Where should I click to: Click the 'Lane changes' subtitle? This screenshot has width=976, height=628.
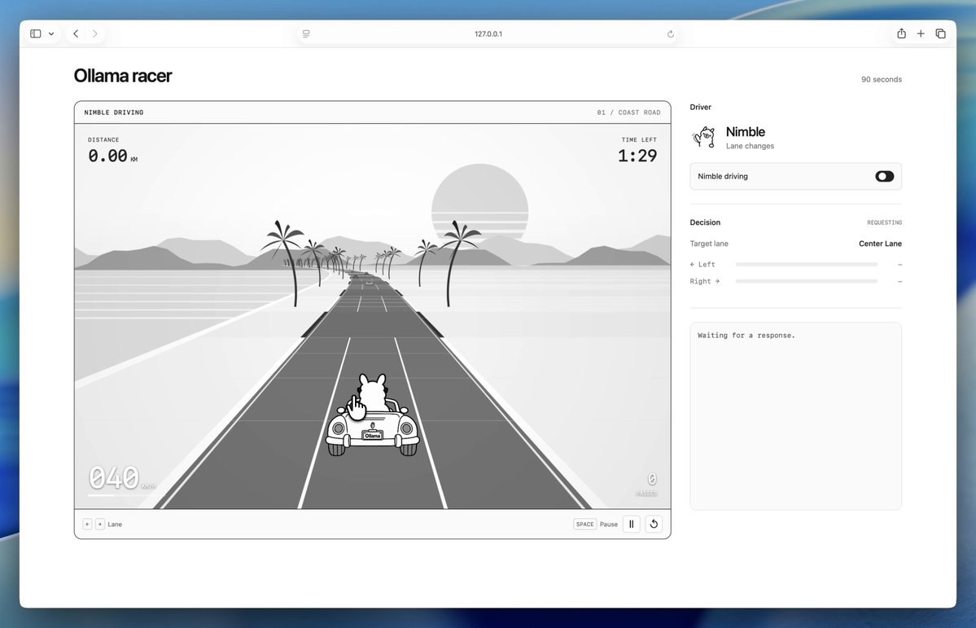click(750, 146)
